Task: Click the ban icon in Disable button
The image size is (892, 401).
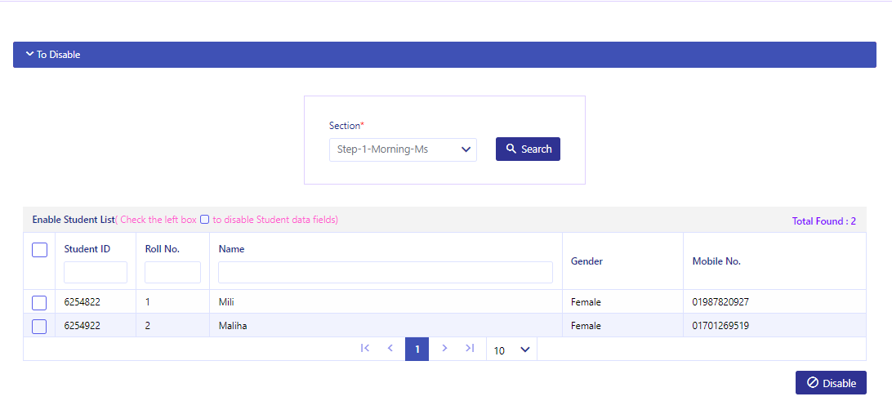Action: [812, 383]
